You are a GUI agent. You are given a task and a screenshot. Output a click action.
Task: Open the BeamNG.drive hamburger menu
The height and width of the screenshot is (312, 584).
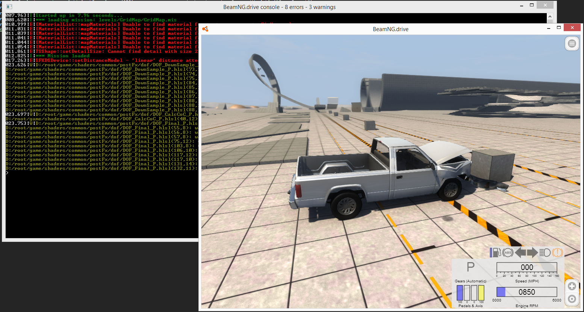click(572, 44)
